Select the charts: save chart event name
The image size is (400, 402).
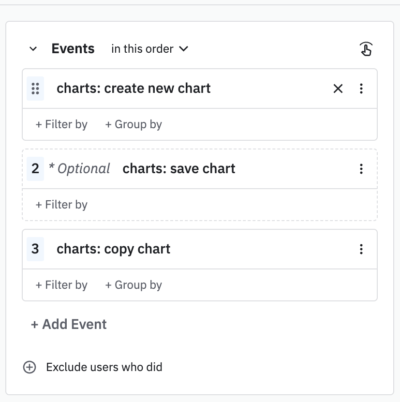point(179,169)
